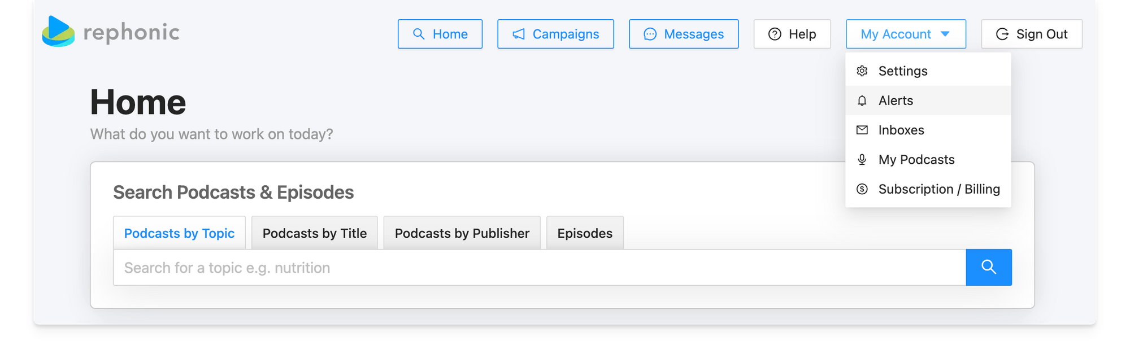Viewport: 1130px width, 345px height.
Task: Go to the Home navigation button
Action: pos(440,34)
